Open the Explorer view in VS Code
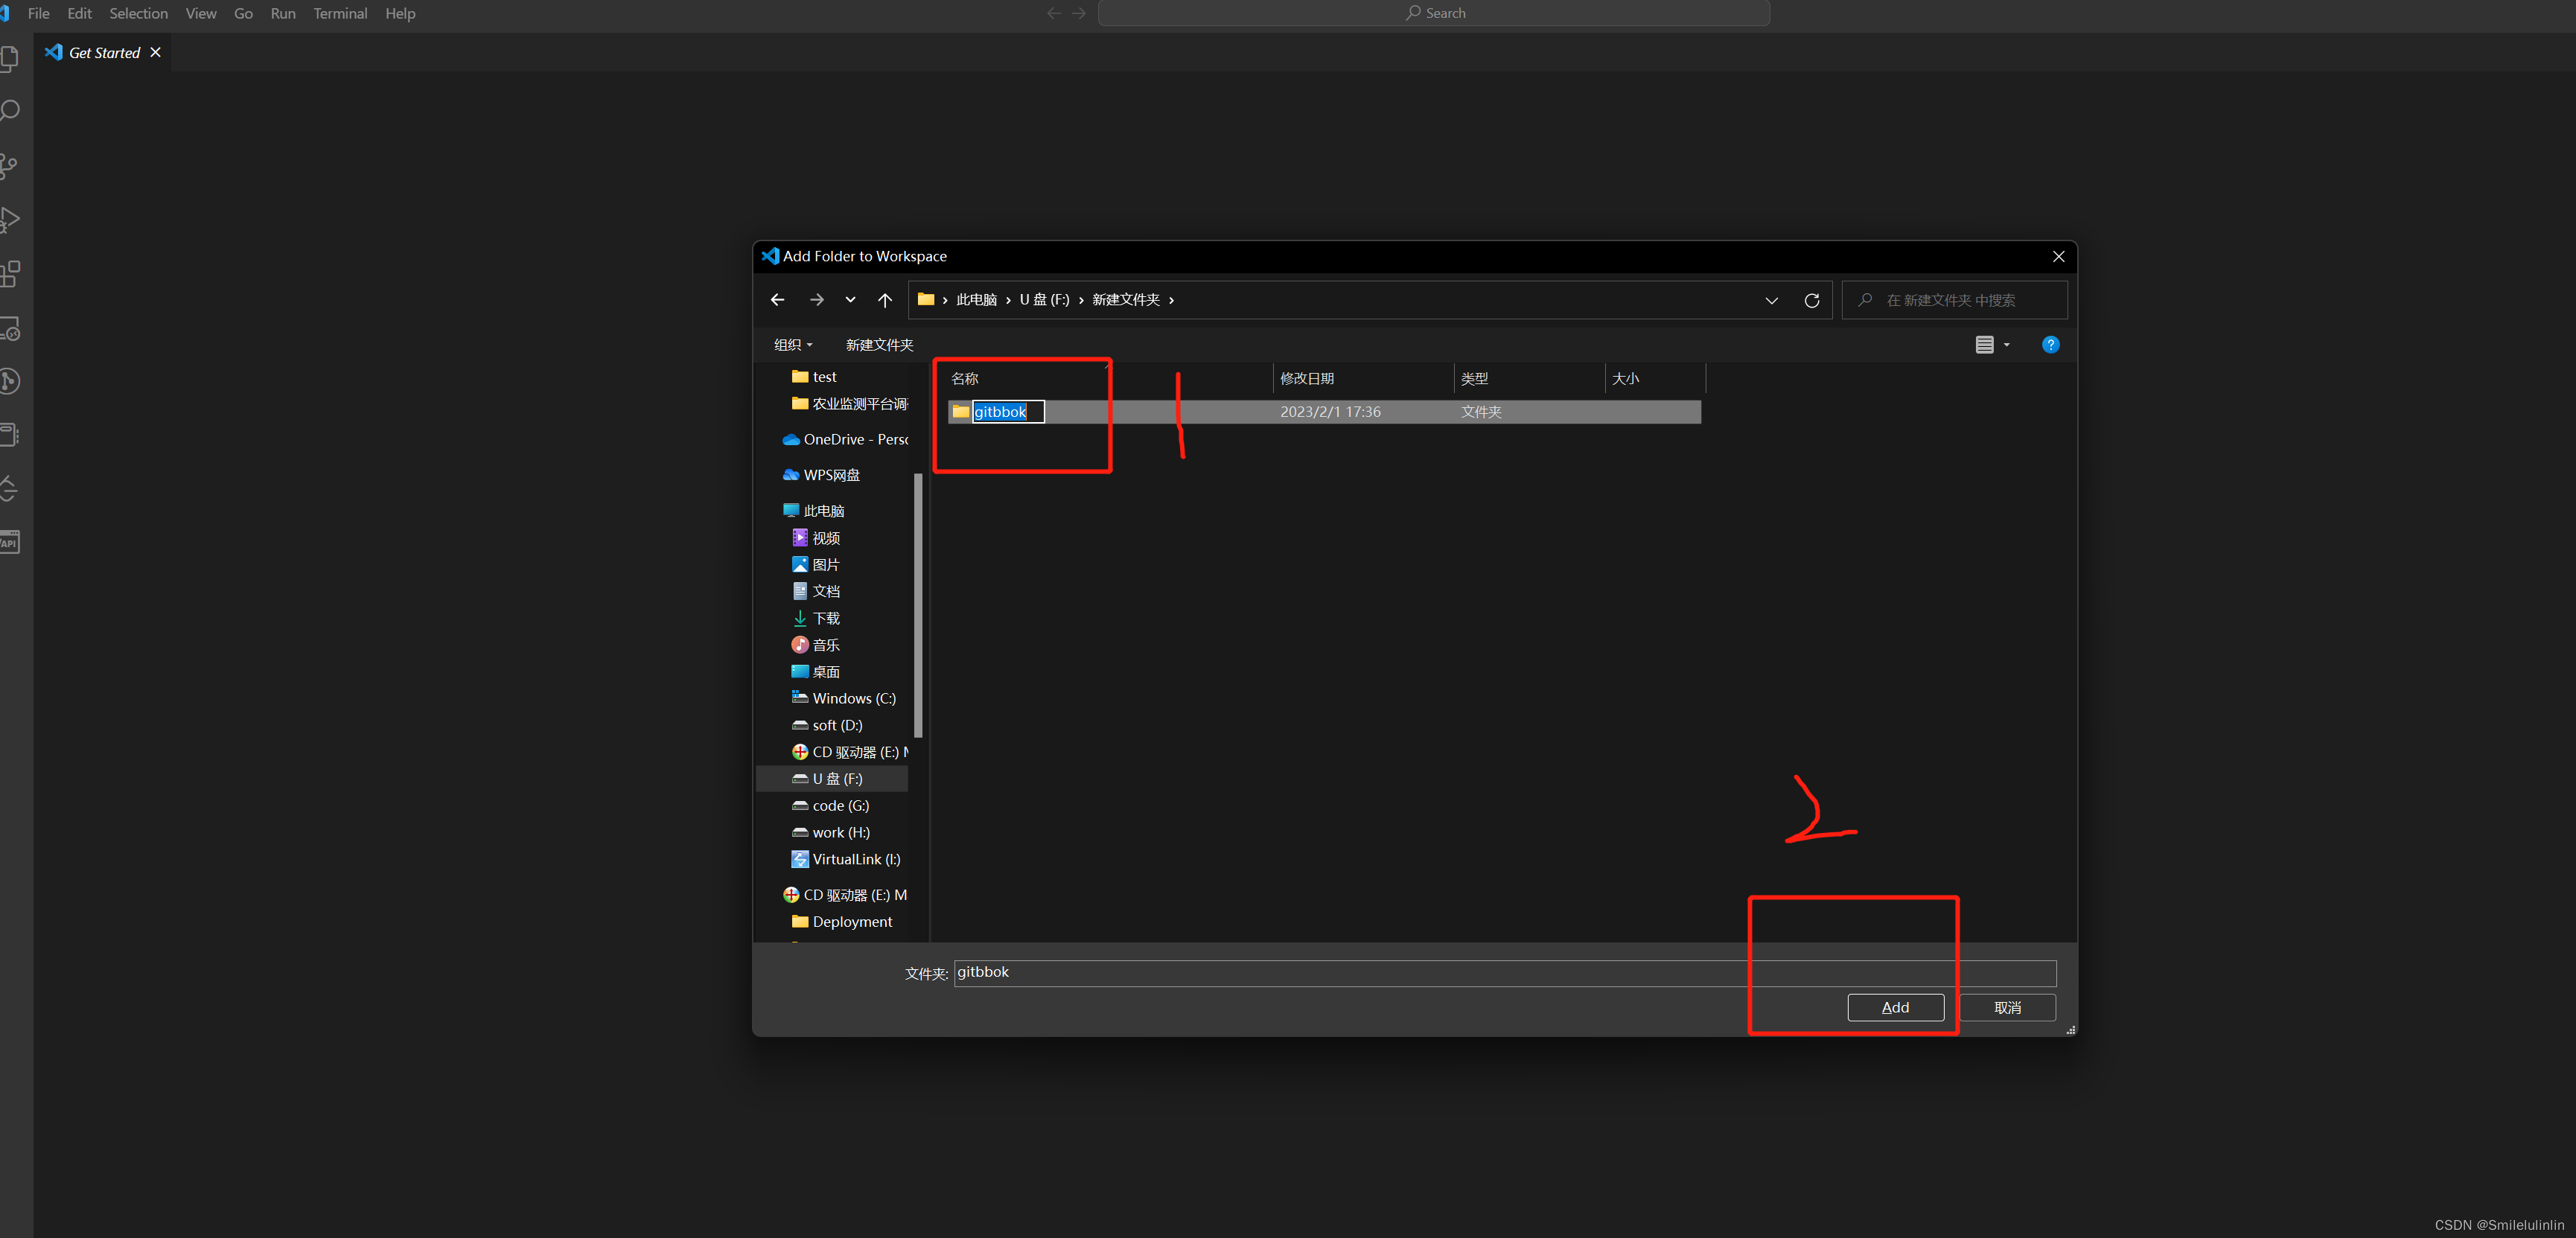 [x=11, y=58]
